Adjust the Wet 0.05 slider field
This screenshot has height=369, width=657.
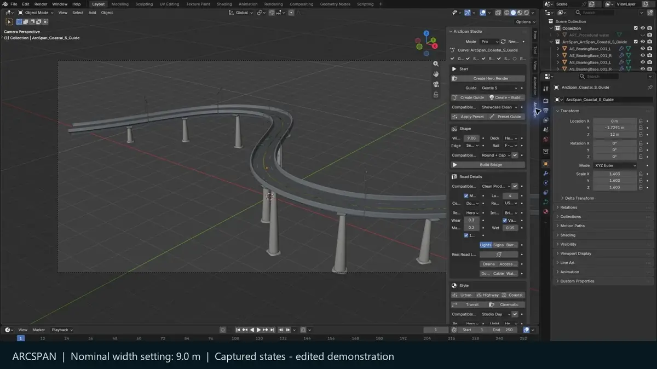pos(510,228)
